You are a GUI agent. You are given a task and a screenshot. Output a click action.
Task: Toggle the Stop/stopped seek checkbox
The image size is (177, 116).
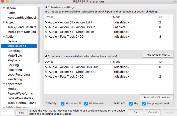point(144,104)
